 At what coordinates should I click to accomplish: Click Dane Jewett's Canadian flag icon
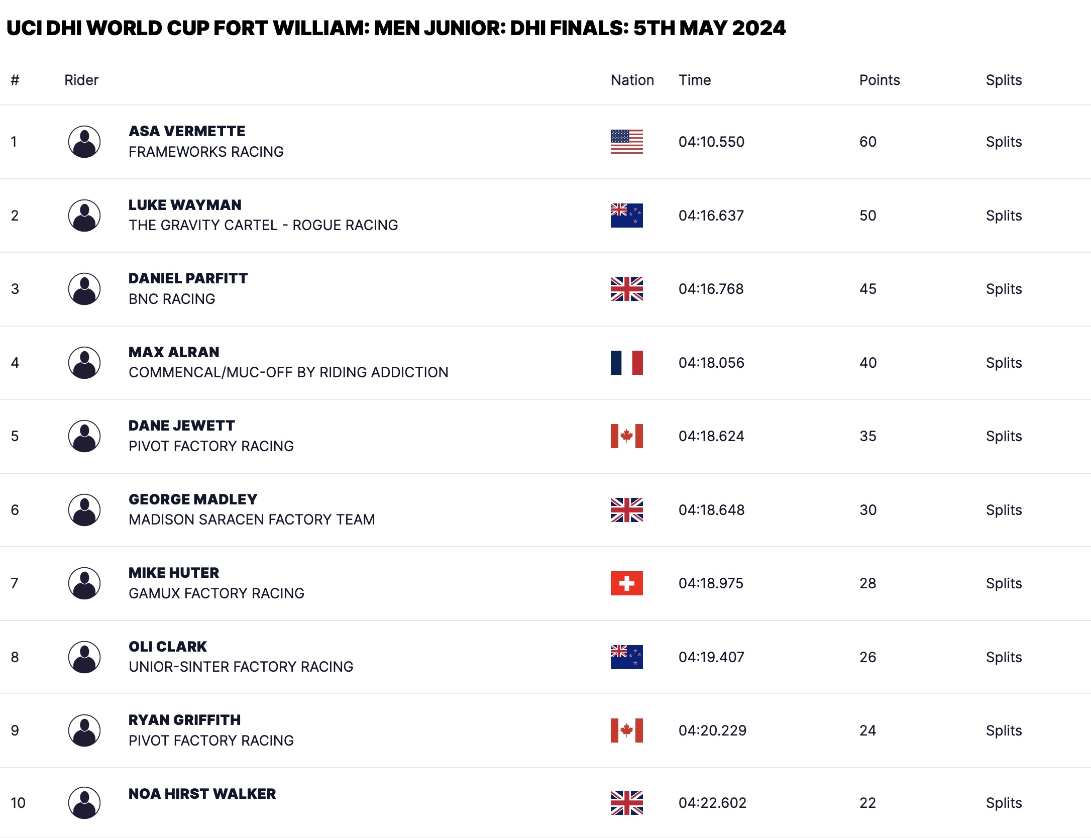626,436
